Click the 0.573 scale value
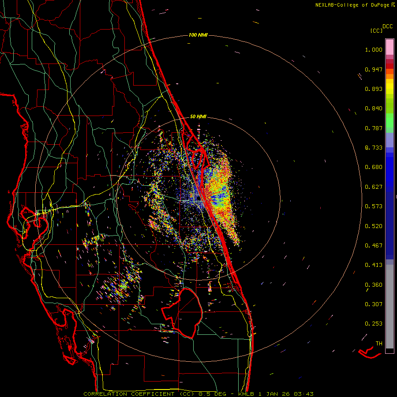Viewport: 397px width, 397px height. [x=374, y=206]
